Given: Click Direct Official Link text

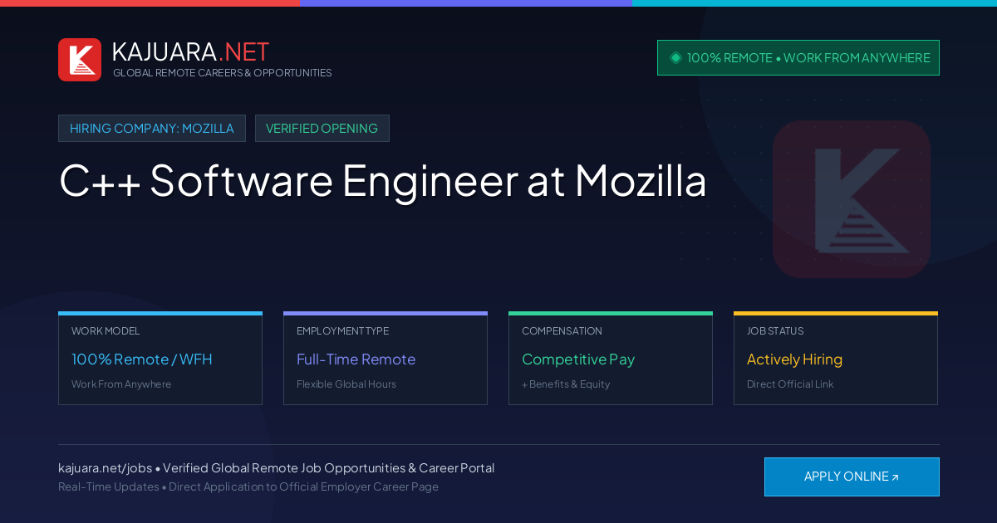Looking at the screenshot, I should pyautogui.click(x=790, y=384).
